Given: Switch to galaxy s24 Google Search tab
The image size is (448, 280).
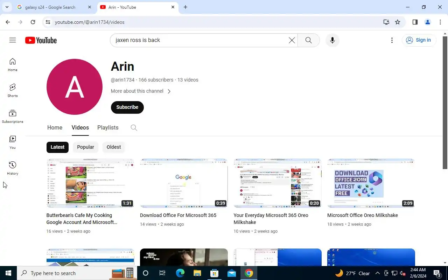Looking at the screenshot, I should tap(50, 7).
